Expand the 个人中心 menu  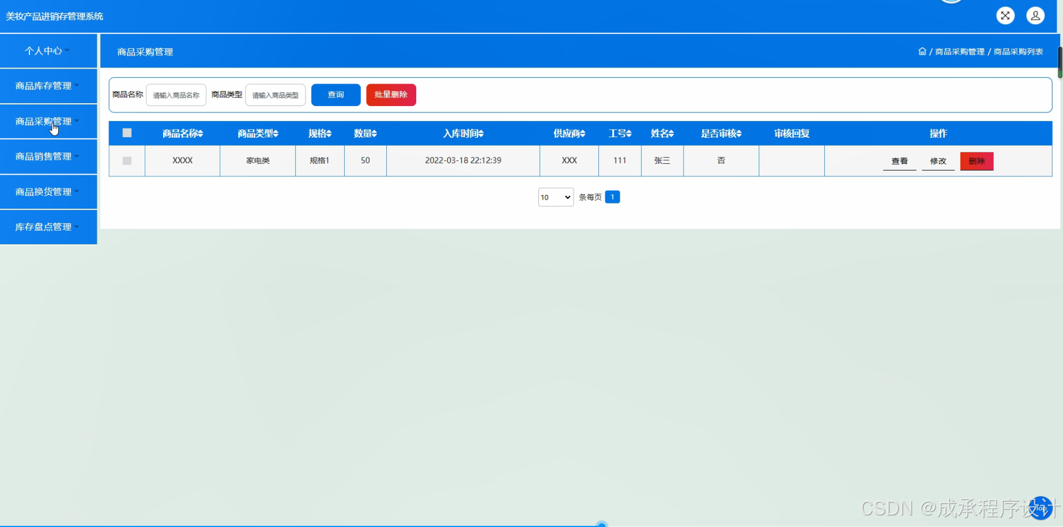point(47,51)
